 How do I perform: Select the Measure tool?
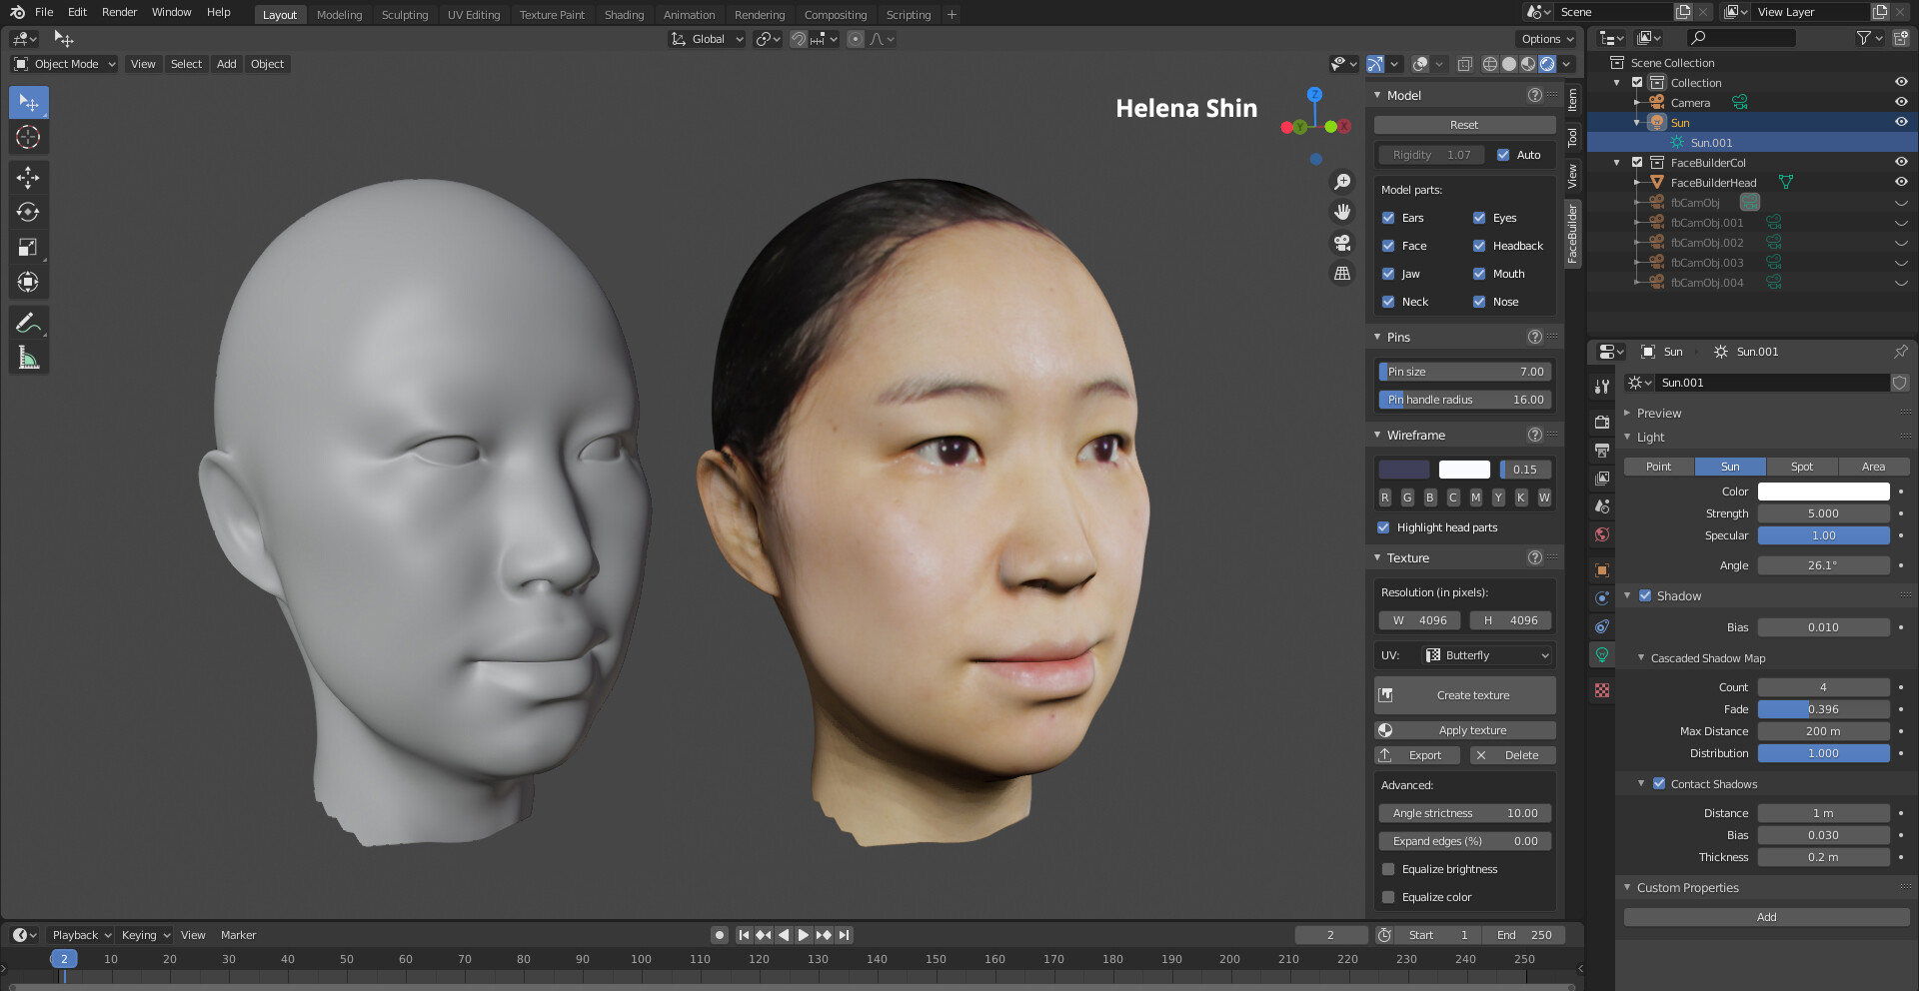pyautogui.click(x=28, y=358)
